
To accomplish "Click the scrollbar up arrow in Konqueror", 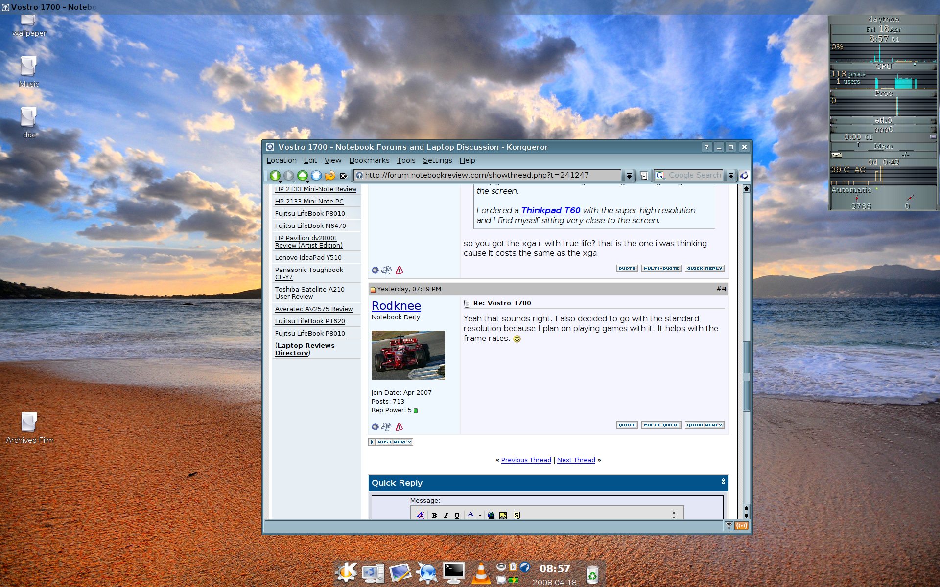I will tap(746, 189).
